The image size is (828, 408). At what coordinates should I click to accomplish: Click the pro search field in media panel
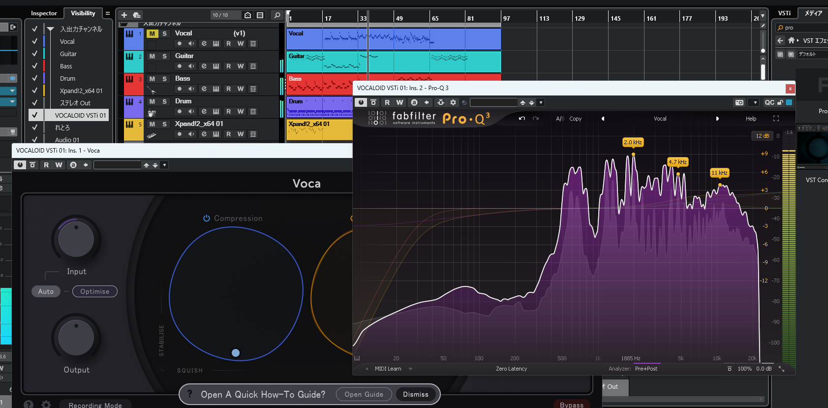pos(801,28)
